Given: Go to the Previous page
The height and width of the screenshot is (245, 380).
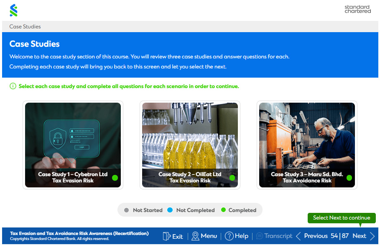Looking at the screenshot, I should click(x=316, y=236).
